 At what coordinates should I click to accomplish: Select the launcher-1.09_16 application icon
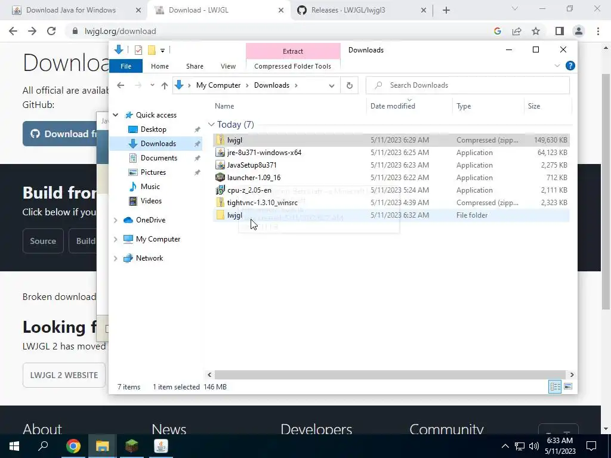(x=220, y=178)
